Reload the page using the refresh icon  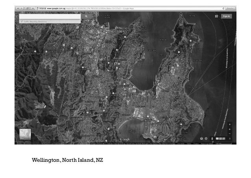click(x=223, y=8)
